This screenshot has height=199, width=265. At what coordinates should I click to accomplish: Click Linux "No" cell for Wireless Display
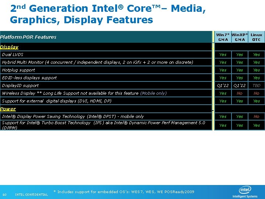[257, 93]
